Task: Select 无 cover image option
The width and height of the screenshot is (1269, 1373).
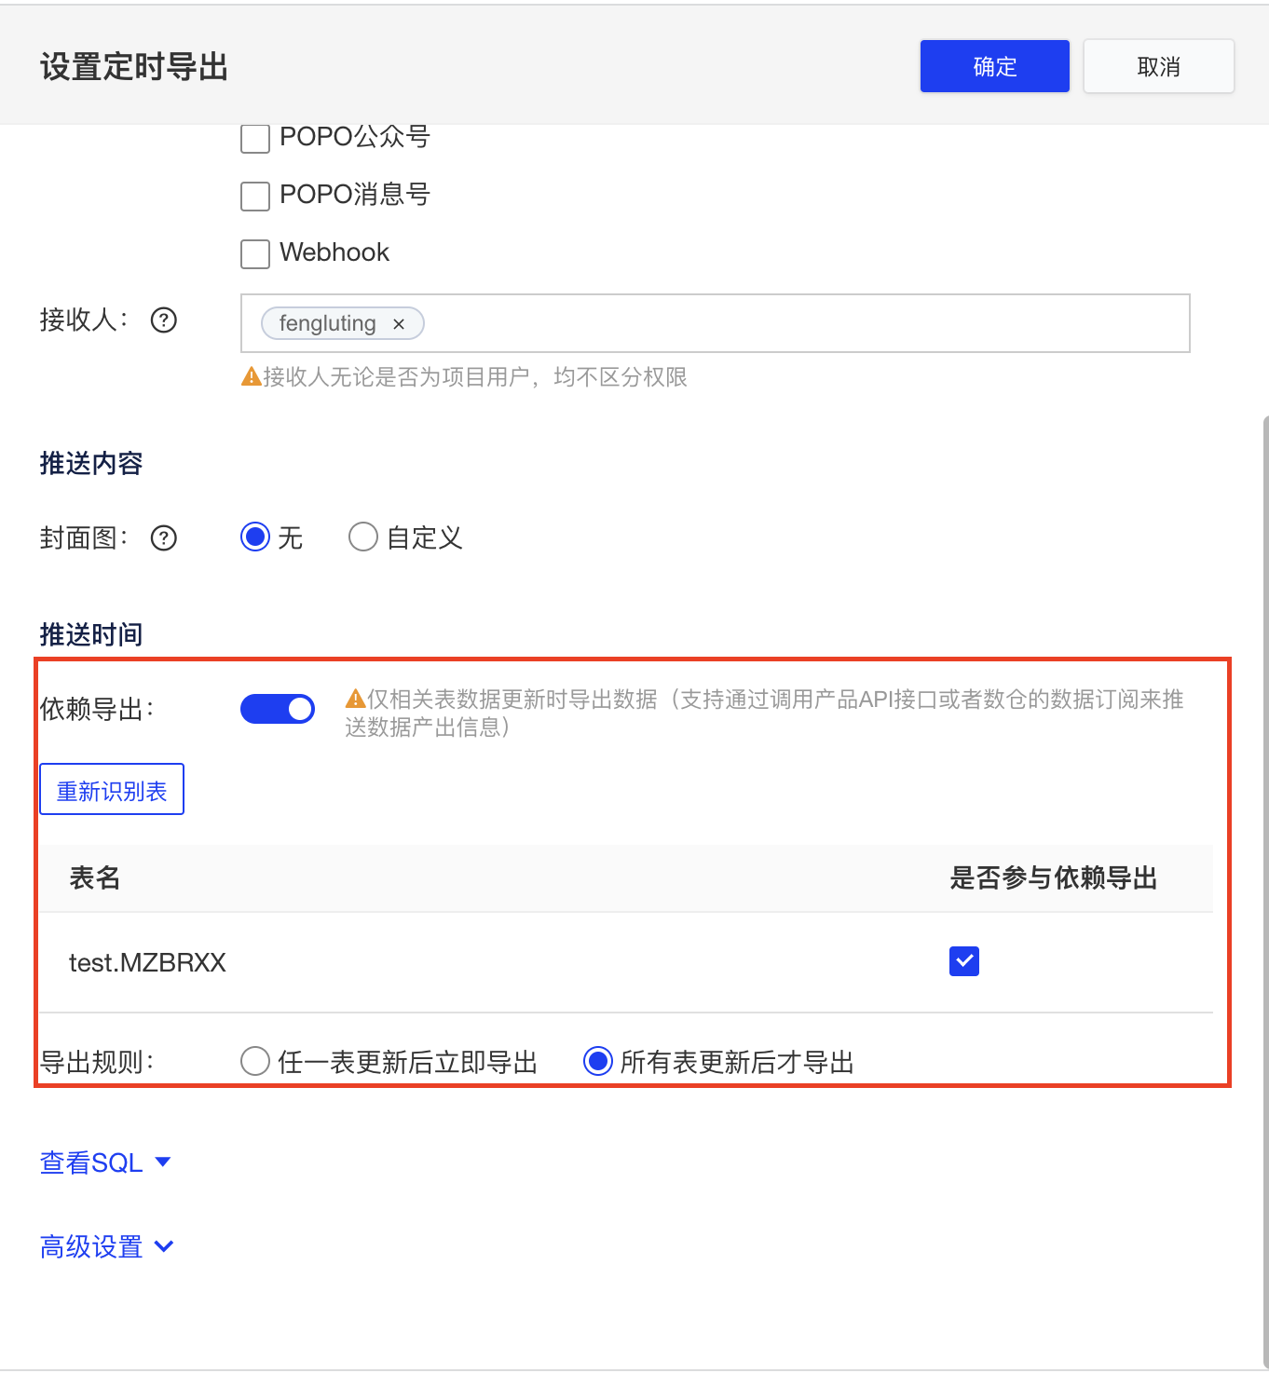Action: pos(254,537)
